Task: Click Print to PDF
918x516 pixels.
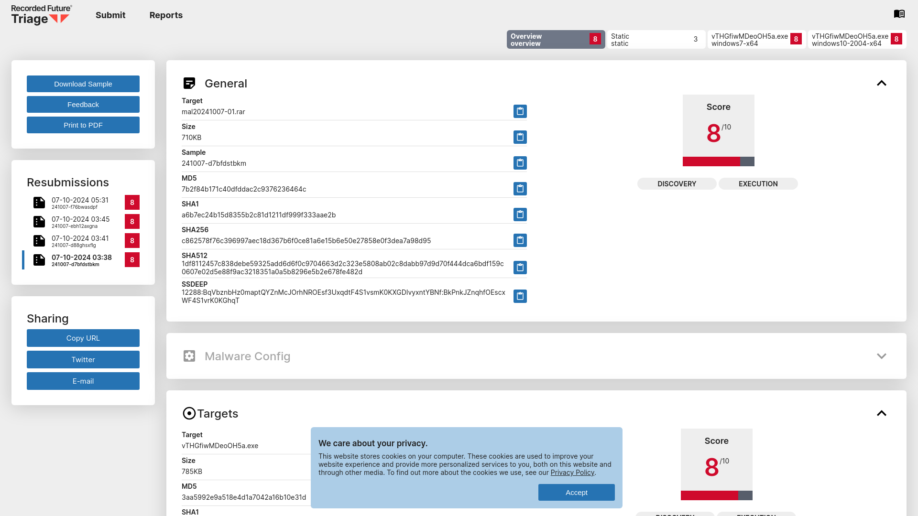Action: tap(83, 125)
